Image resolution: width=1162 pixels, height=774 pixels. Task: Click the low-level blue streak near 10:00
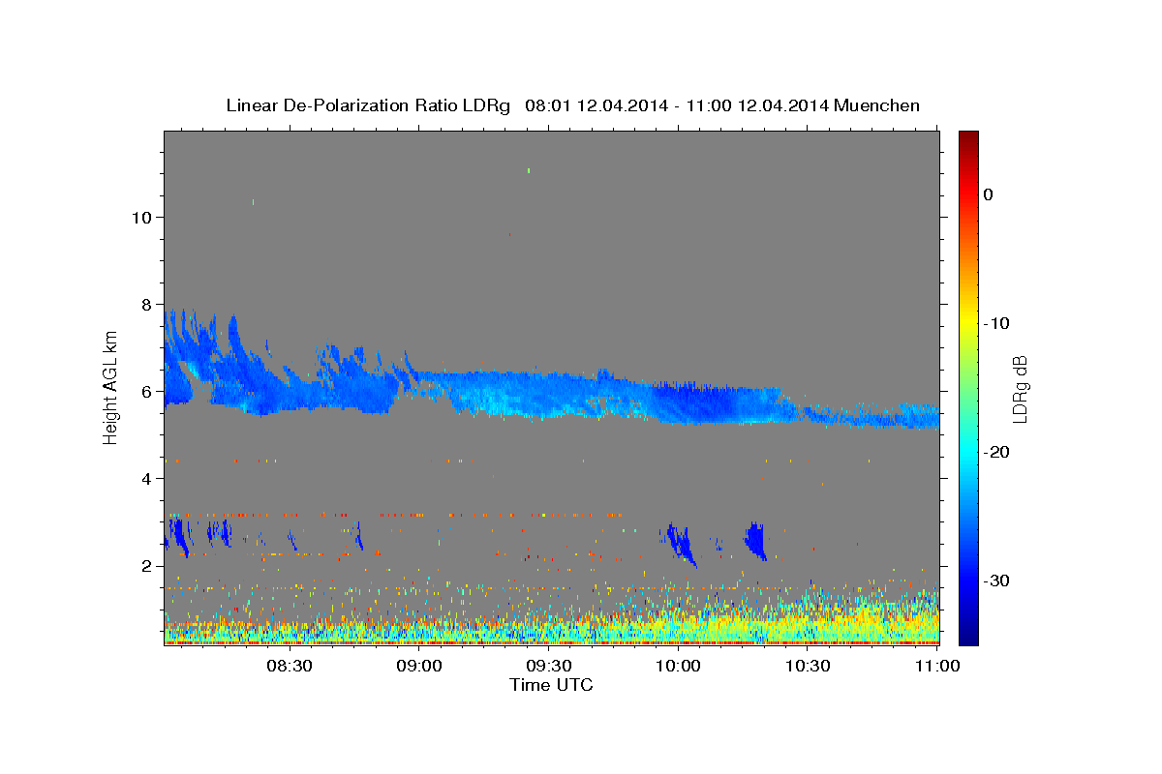681,545
